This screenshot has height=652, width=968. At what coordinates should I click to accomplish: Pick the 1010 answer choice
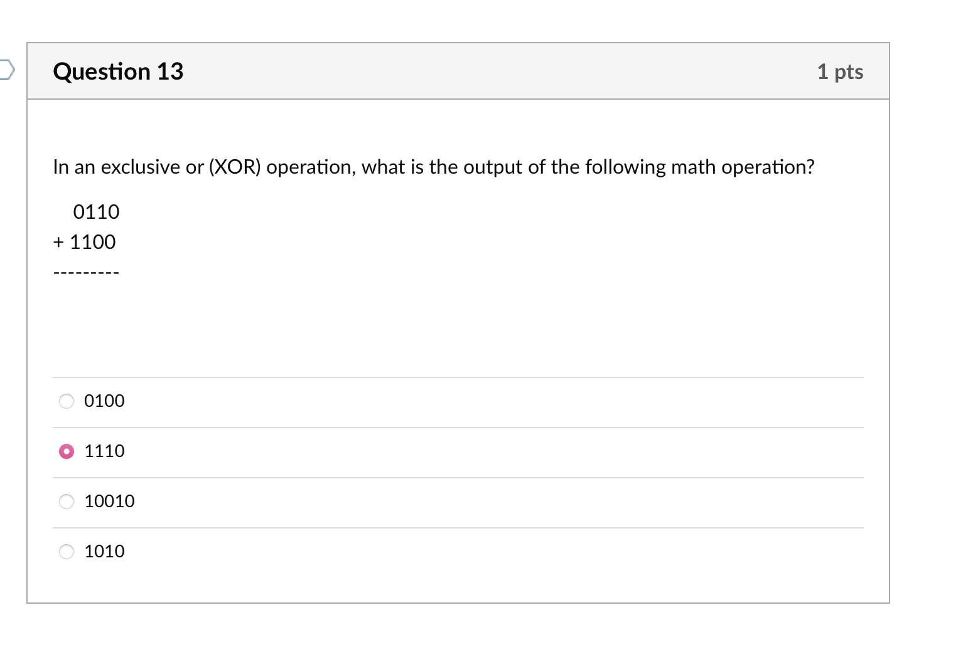(x=66, y=552)
